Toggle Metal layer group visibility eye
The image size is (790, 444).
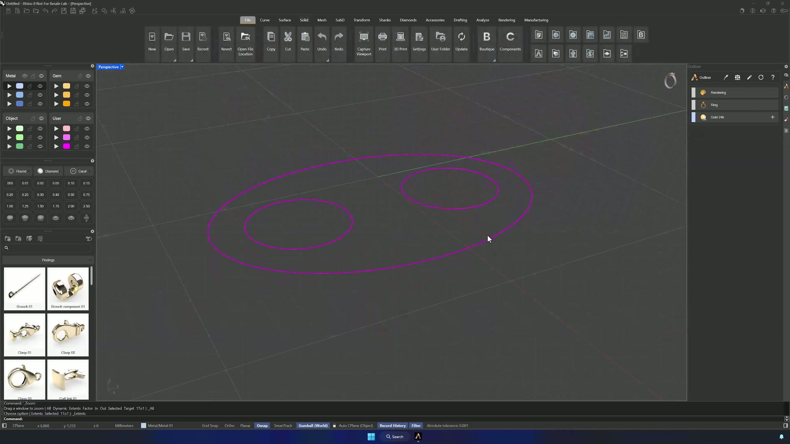click(41, 76)
